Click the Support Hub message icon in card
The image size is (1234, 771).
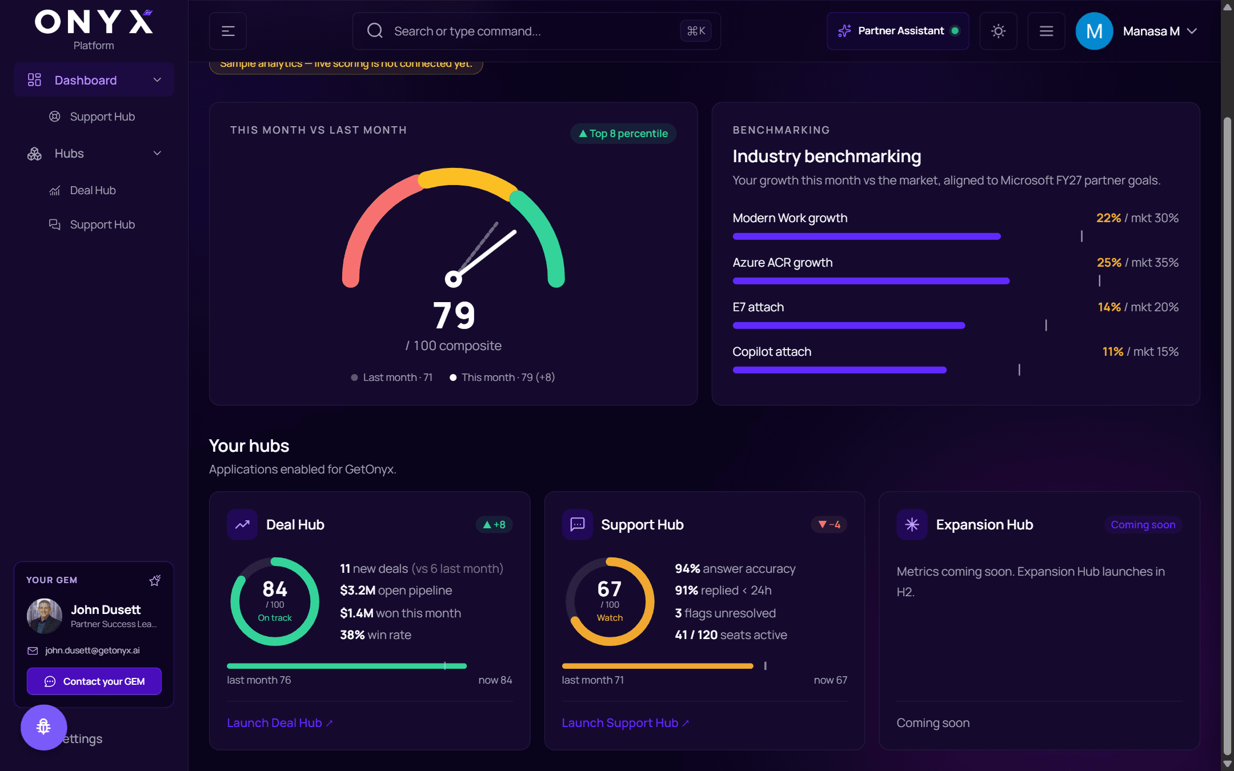tap(578, 524)
